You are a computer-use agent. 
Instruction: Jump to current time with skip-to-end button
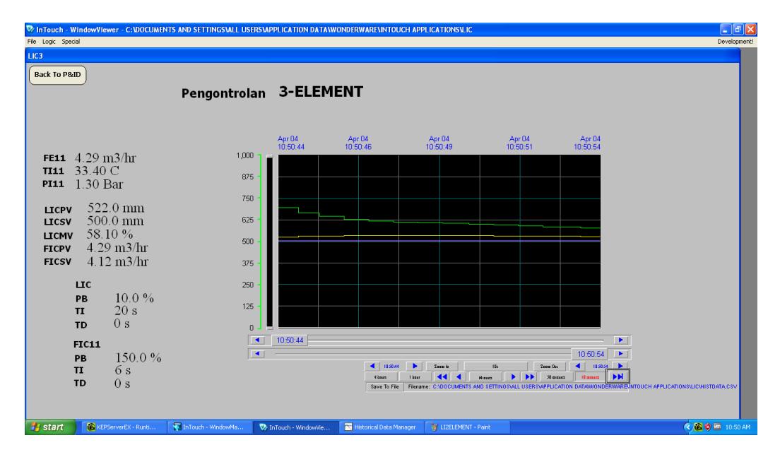coord(617,377)
